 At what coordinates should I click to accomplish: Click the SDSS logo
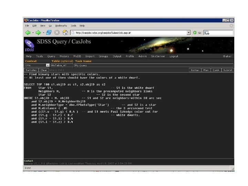click(x=29, y=45)
